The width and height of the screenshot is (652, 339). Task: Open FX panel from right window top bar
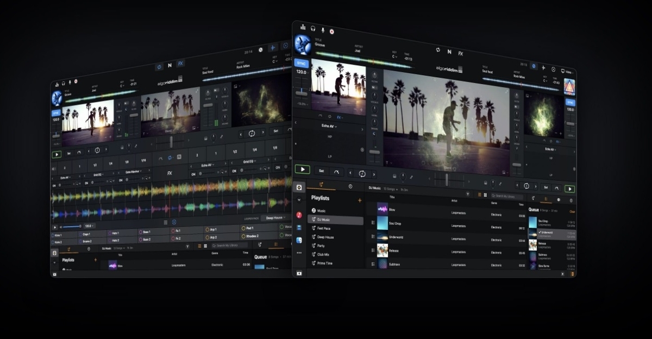click(x=461, y=53)
